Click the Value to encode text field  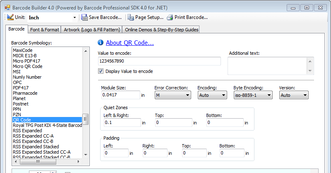[159, 61]
